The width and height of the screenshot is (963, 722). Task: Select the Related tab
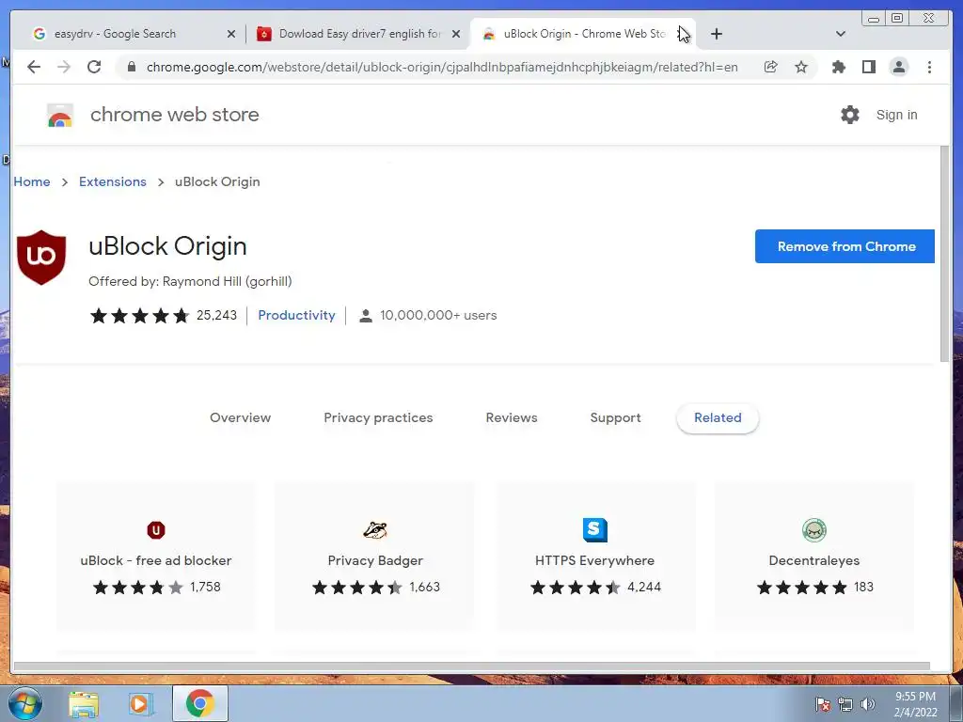tap(718, 417)
